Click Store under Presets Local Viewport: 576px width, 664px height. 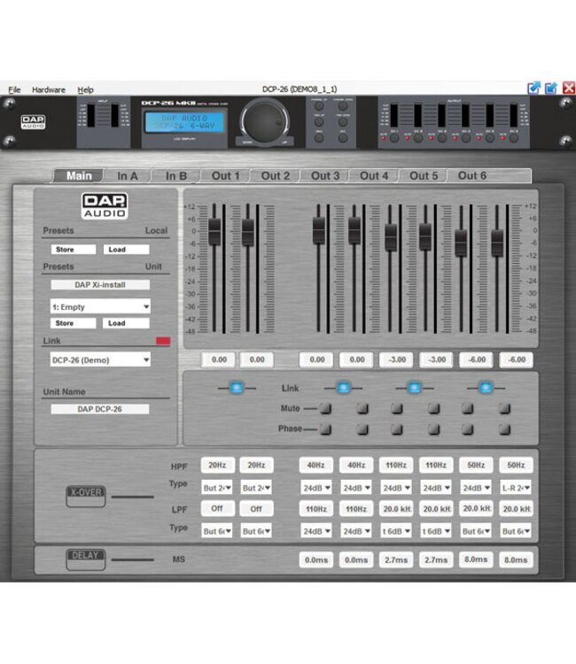coord(74,250)
